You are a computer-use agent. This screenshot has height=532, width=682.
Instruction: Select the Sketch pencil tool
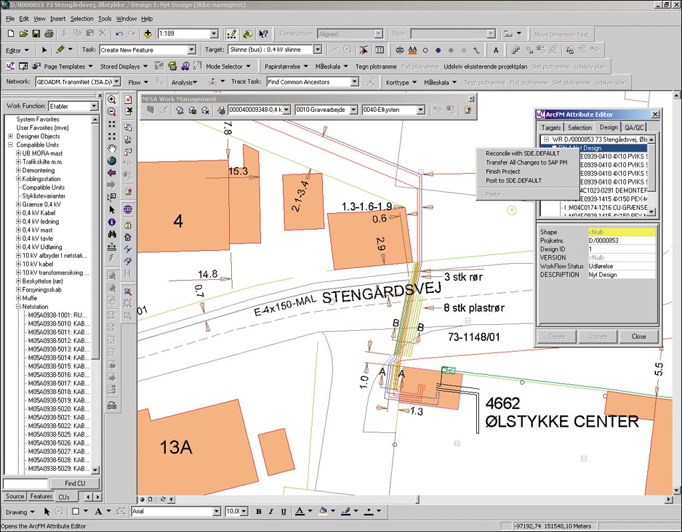[x=61, y=50]
